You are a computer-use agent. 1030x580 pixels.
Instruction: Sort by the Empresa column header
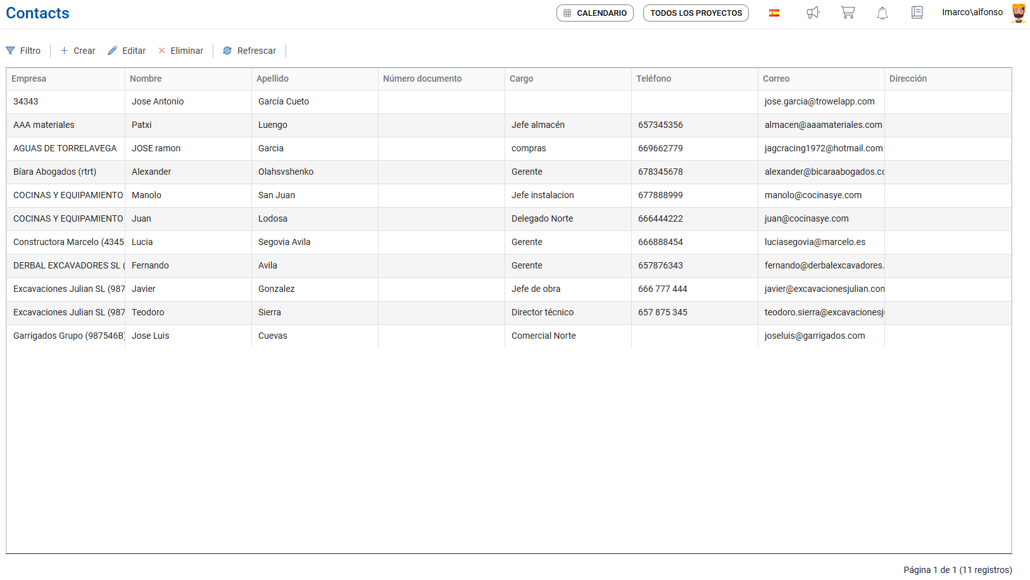pyautogui.click(x=29, y=79)
